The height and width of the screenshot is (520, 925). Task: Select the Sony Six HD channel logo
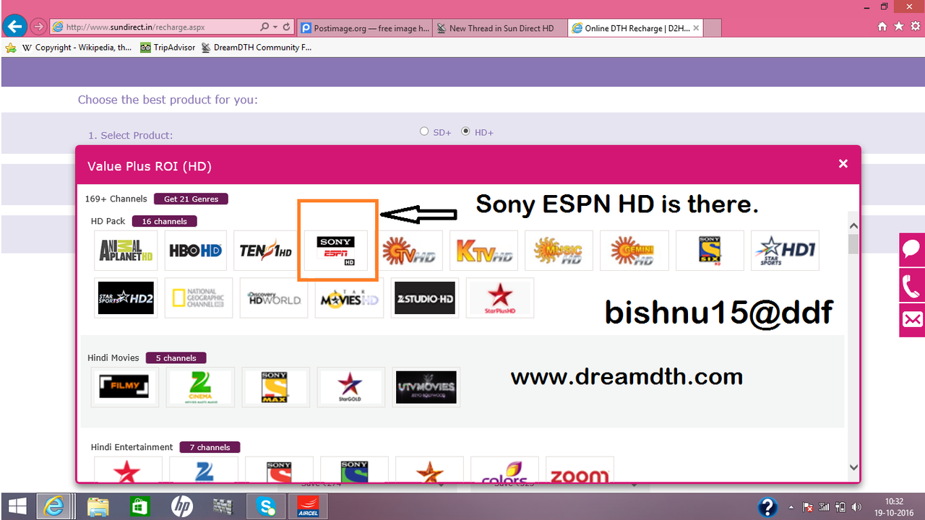point(709,251)
